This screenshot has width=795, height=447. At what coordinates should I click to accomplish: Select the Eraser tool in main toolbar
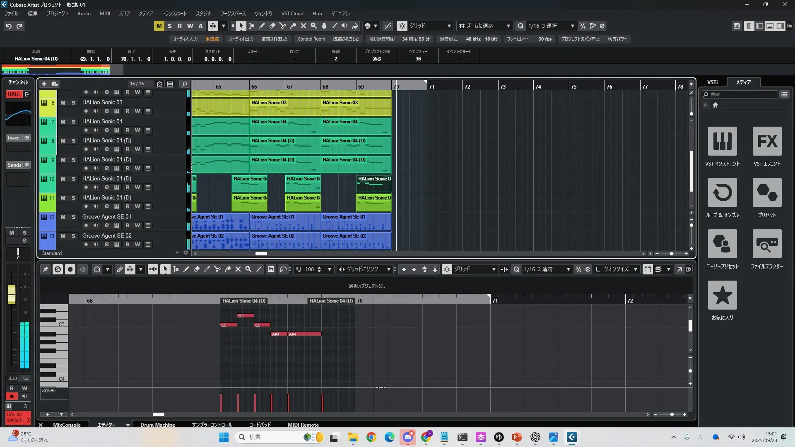(x=272, y=26)
